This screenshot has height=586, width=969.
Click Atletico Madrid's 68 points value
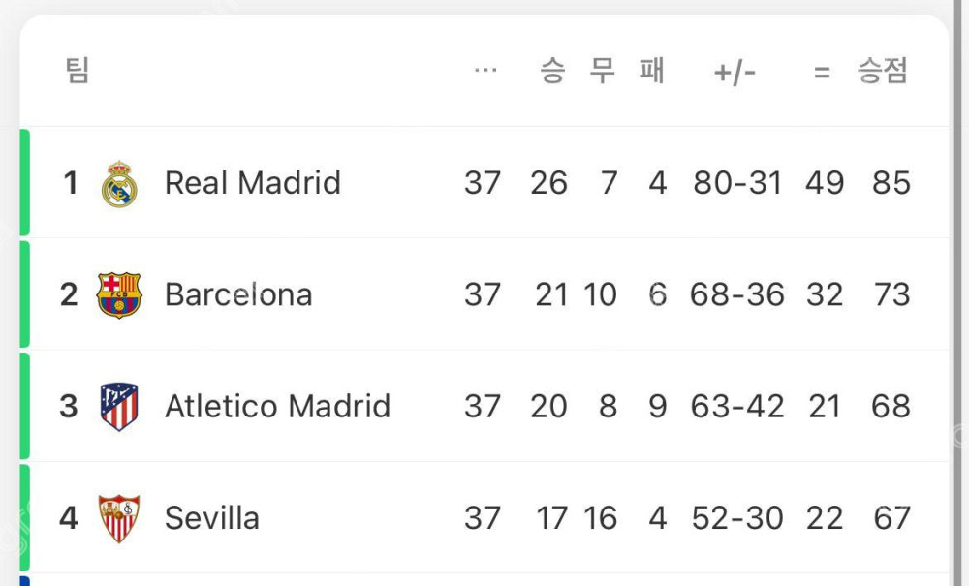[x=891, y=406]
